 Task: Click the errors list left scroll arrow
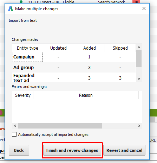tap(15, 126)
